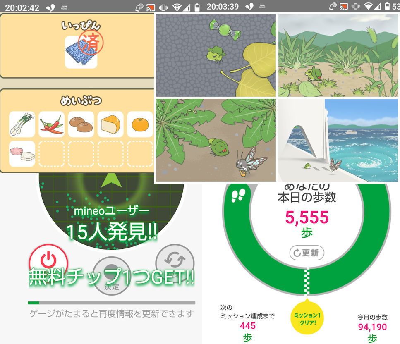Tap the めいぶつ heading
Viewport: 400px width, 344px height.
pos(81,100)
